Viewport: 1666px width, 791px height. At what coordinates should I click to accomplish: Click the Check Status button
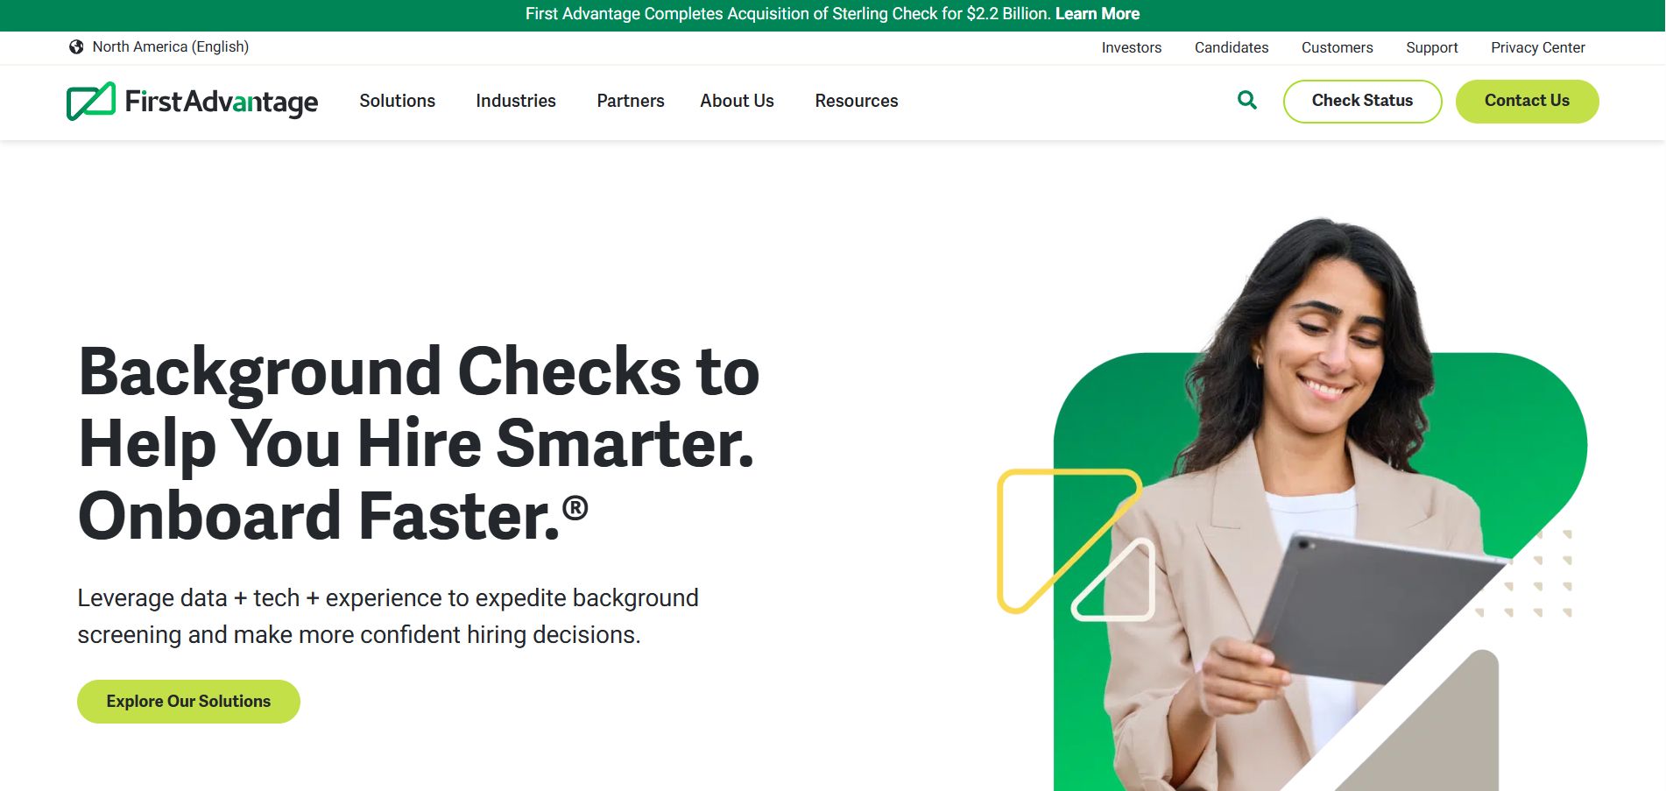(1362, 102)
